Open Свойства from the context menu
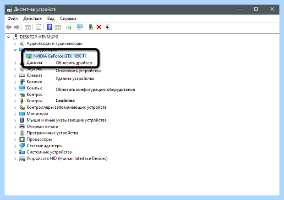The image size is (284, 200). 65,100
